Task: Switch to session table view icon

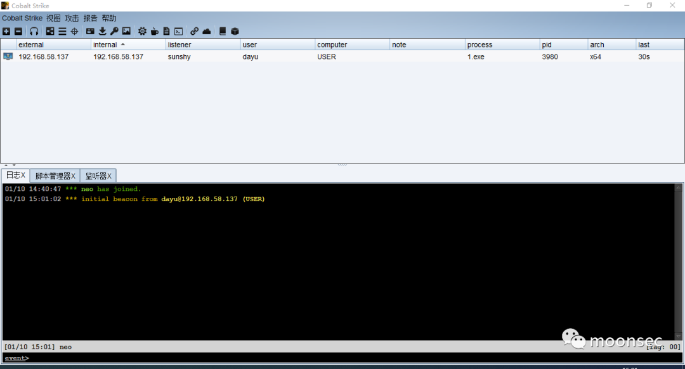Action: pyautogui.click(x=62, y=32)
